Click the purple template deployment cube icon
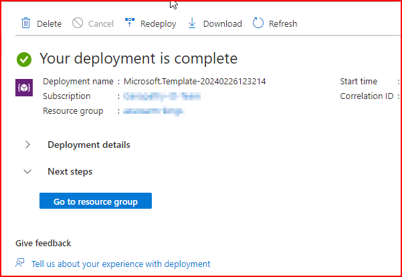 (x=24, y=88)
